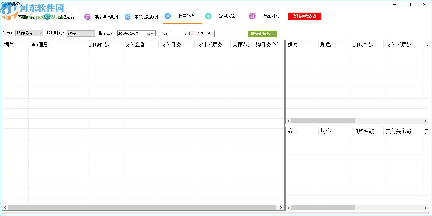Open the 指定日期 date picker arrow
This screenshot has width=432, height=216.
tap(152, 34)
